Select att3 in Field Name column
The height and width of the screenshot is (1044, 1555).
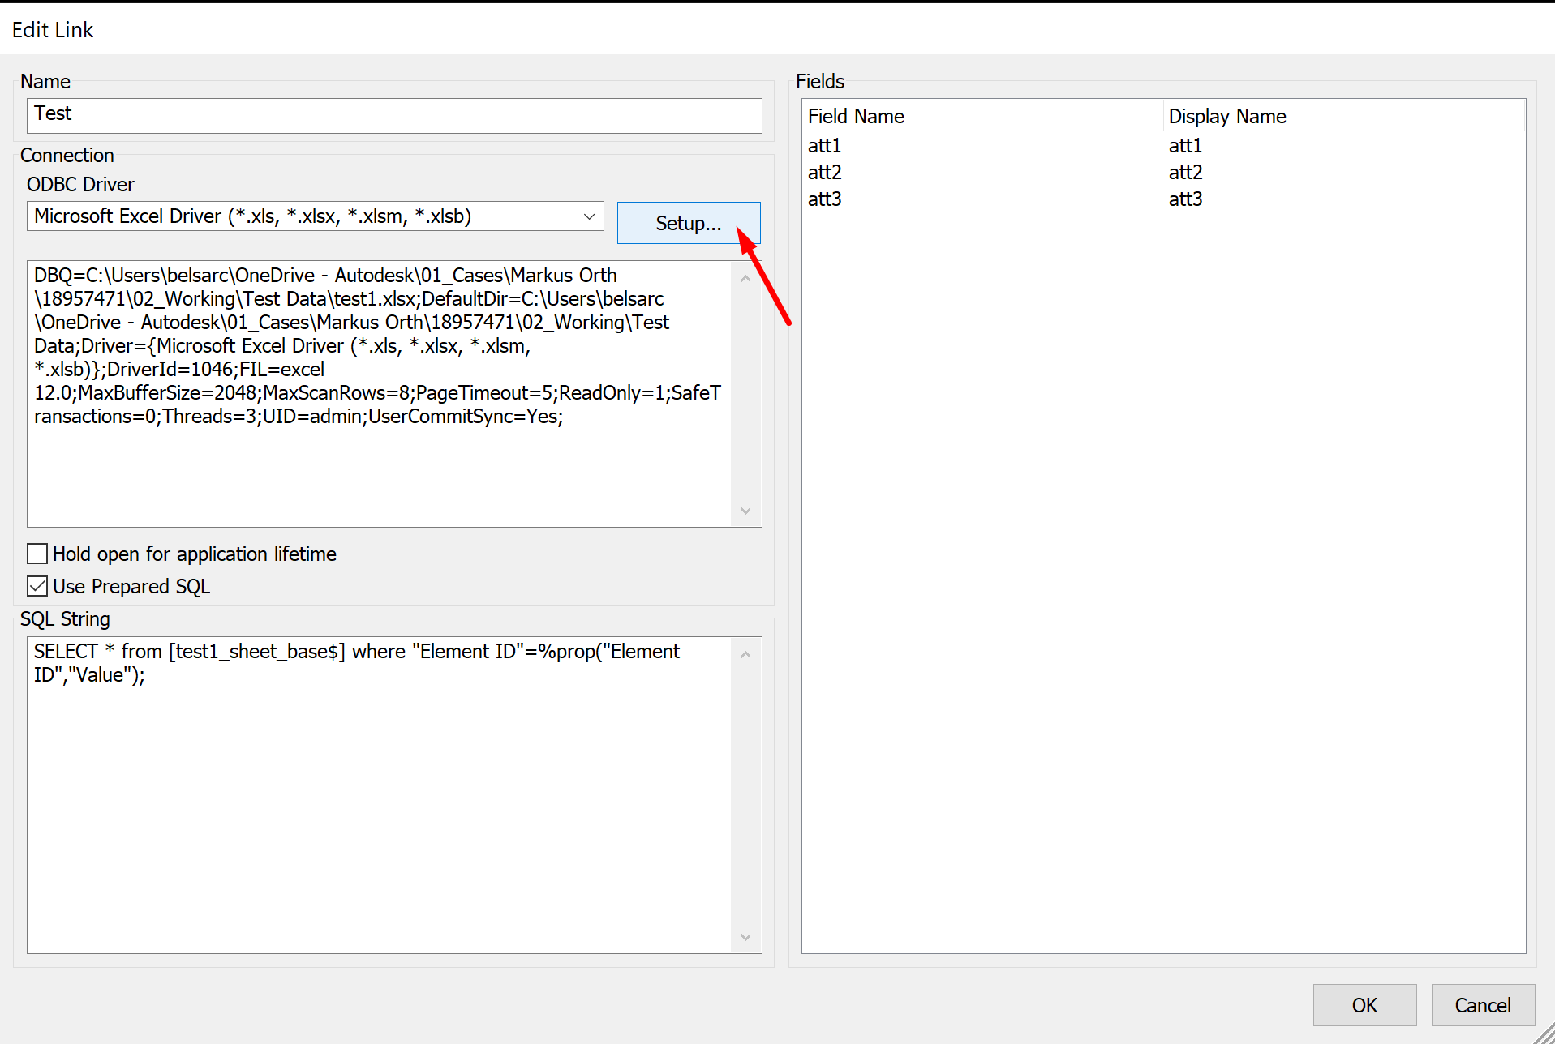[824, 199]
